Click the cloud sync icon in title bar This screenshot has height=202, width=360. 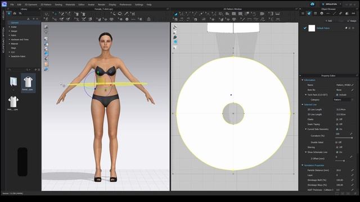[312, 4]
